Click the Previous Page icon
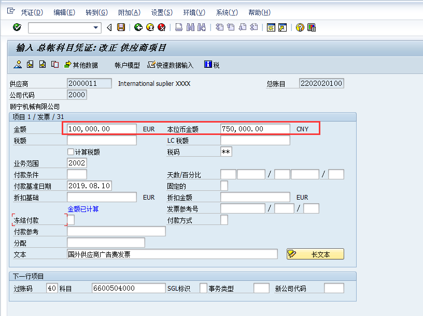Image resolution: width=423 pixels, height=316 pixels. (231, 27)
